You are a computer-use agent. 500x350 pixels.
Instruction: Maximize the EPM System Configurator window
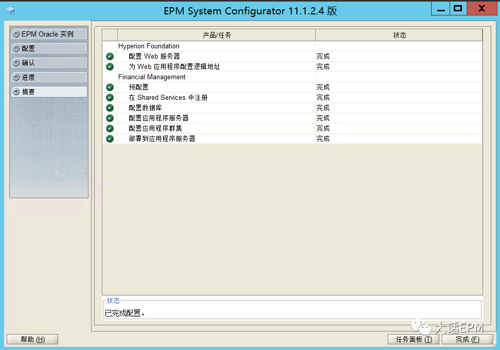(458, 9)
